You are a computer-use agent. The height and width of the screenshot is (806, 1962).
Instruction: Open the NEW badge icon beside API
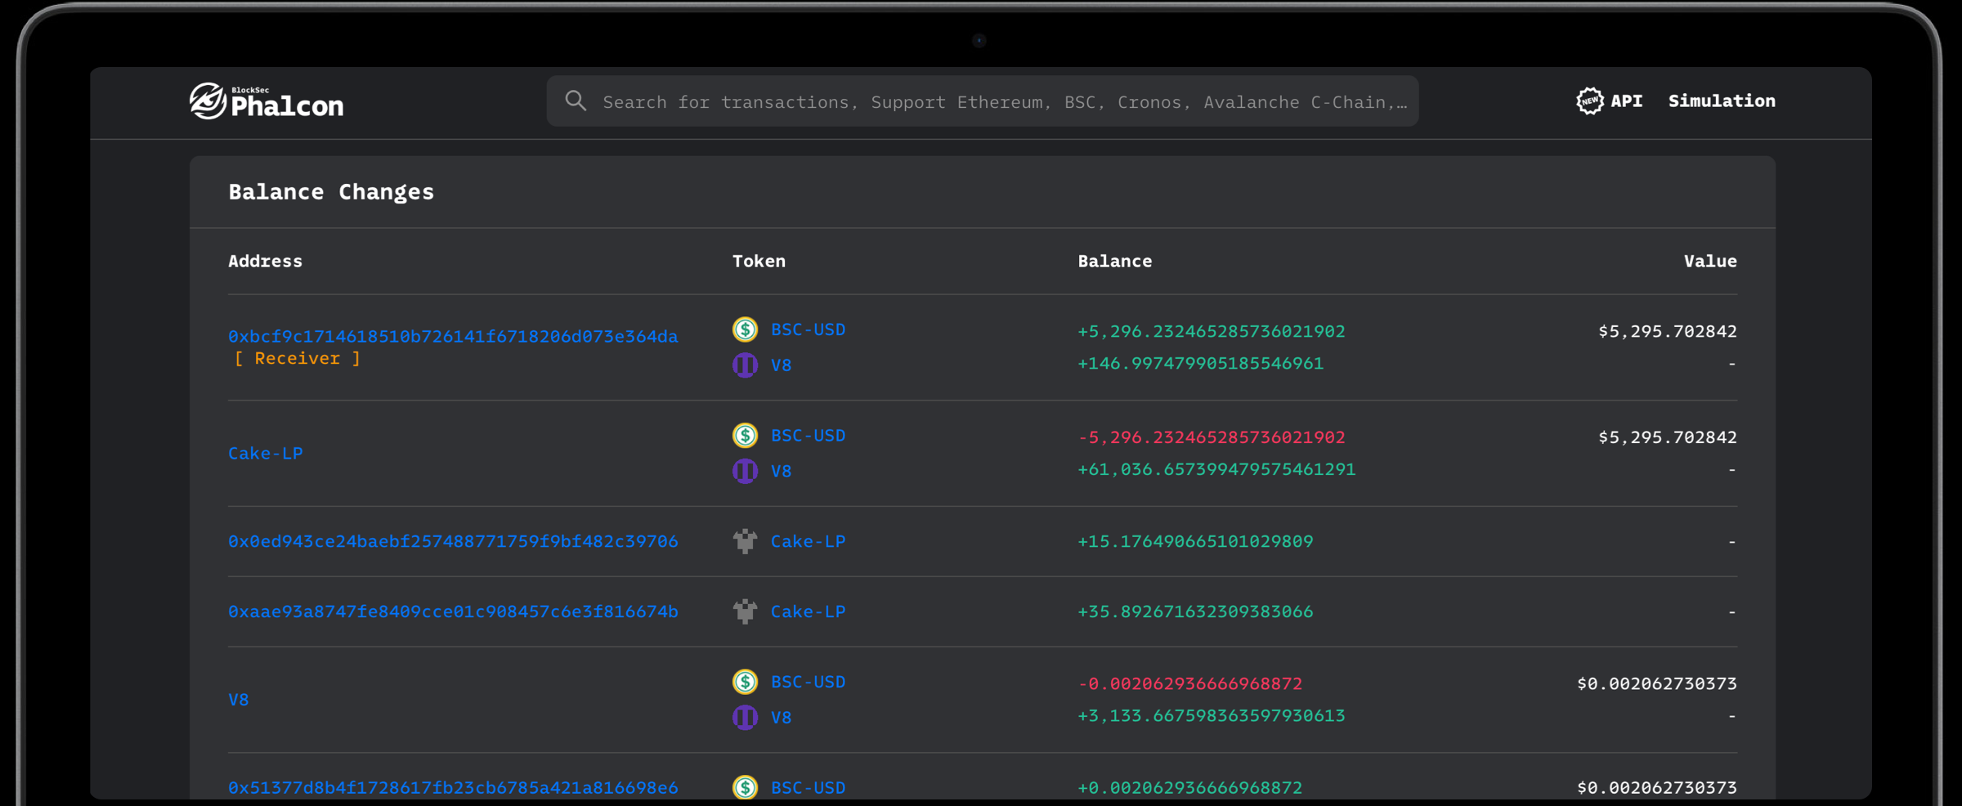tap(1589, 101)
